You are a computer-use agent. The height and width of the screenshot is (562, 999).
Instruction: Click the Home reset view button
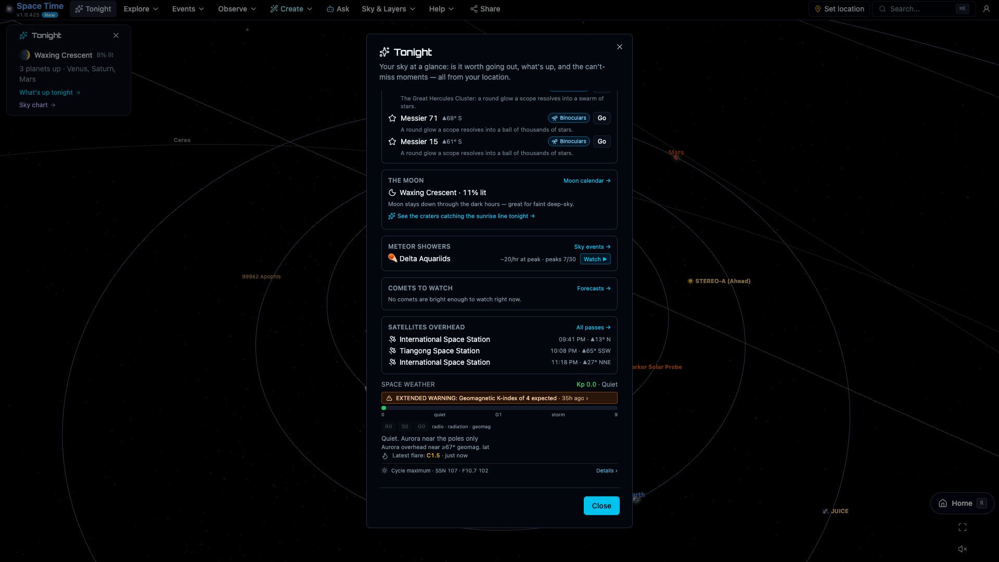(x=962, y=503)
